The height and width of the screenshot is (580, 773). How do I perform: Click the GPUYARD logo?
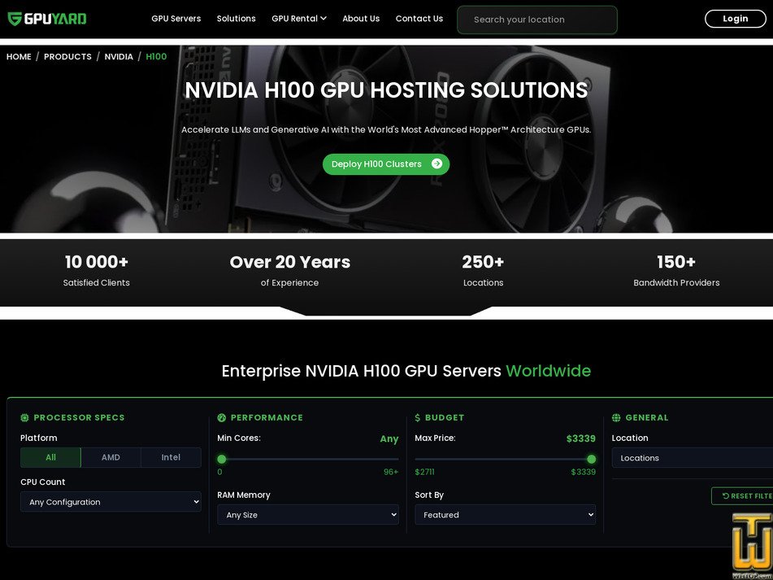point(47,19)
